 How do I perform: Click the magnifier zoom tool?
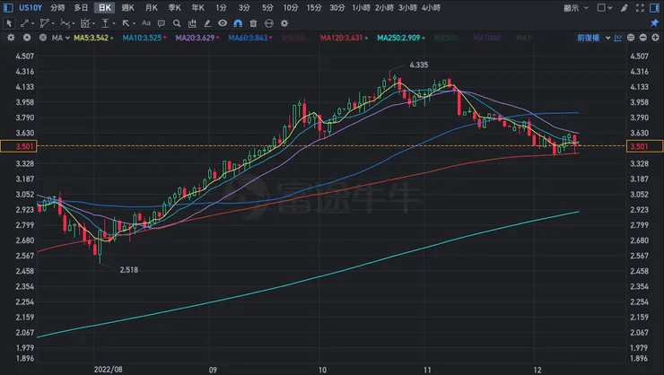pos(177,23)
